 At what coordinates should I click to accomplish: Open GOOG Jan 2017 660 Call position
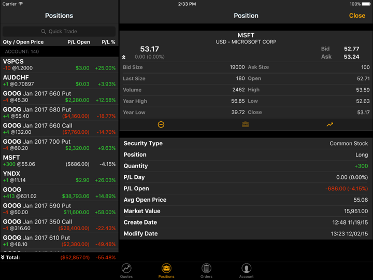coord(59,129)
